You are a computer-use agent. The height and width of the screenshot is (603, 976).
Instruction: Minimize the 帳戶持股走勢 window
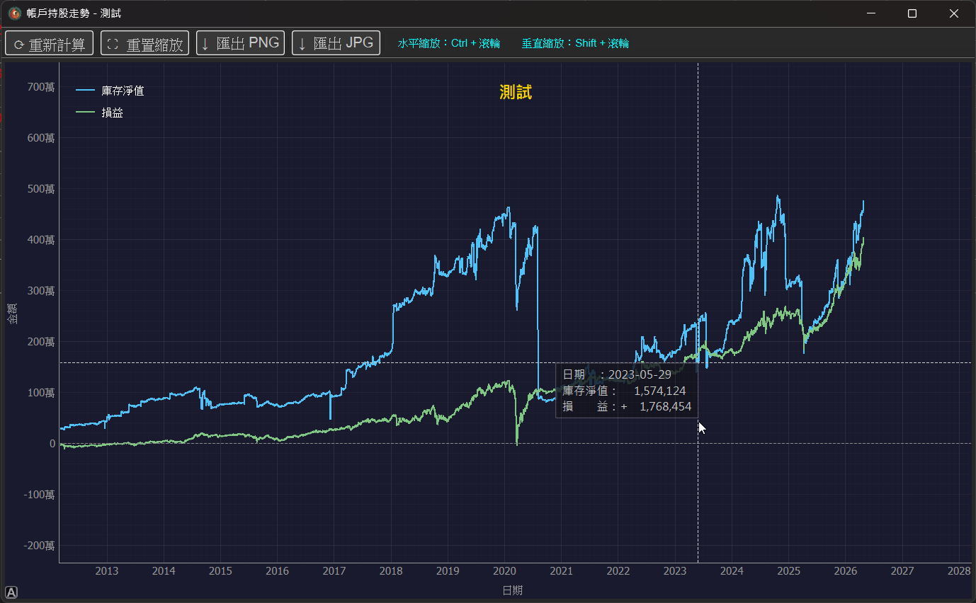871,13
